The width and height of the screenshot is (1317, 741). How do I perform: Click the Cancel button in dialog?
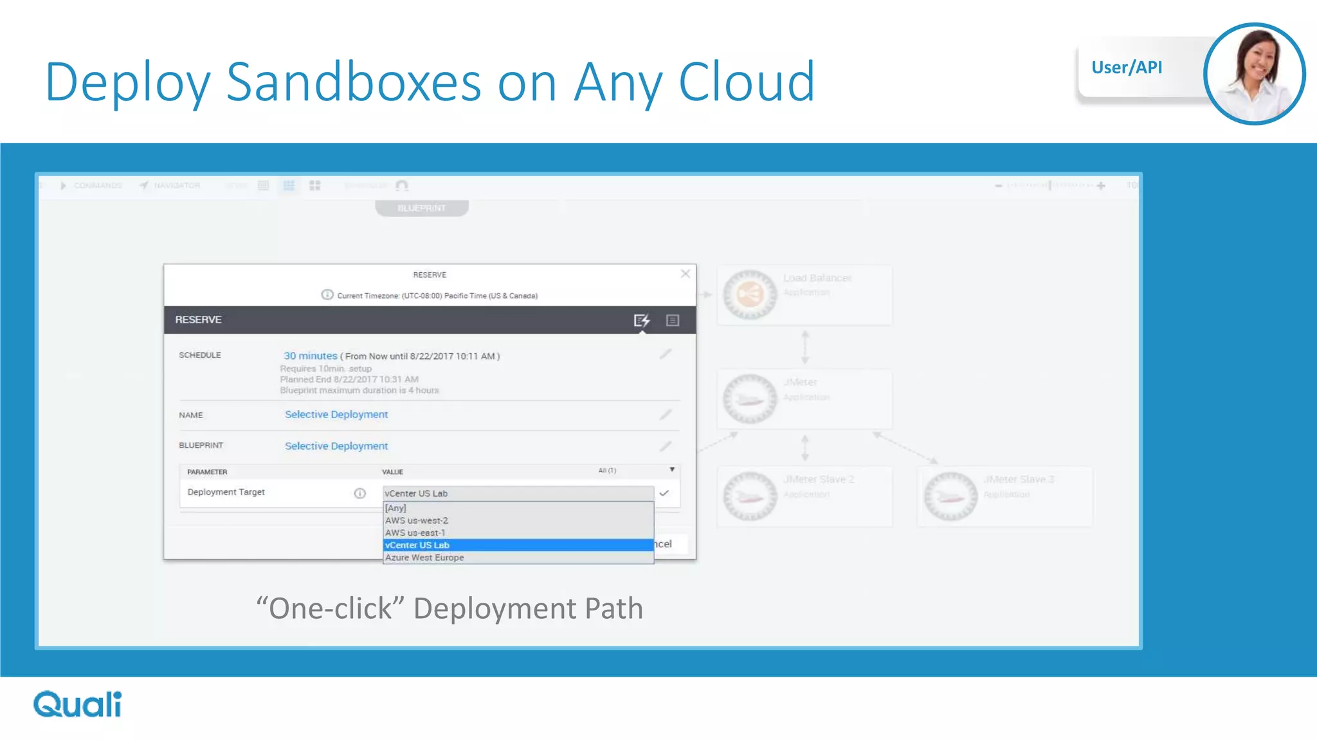[668, 544]
